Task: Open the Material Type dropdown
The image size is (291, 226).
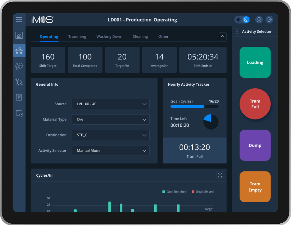Action: pyautogui.click(x=111, y=119)
